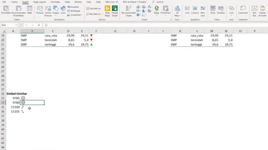Insert a Win/Loss sparkline
Screen dimensions: 268x150
(x=203, y=11)
